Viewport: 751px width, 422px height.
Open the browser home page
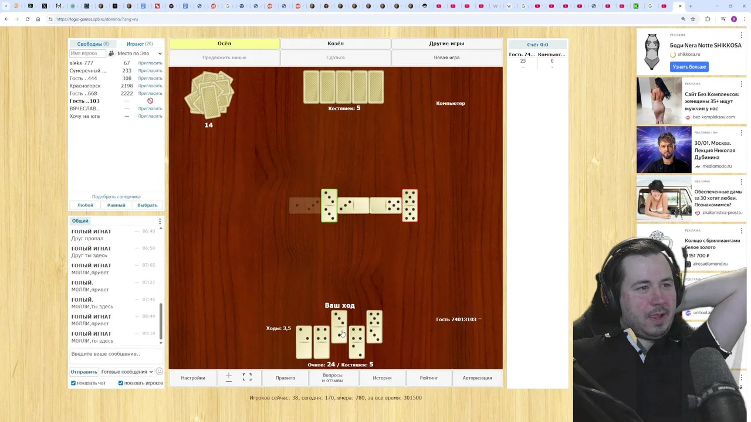(x=38, y=19)
